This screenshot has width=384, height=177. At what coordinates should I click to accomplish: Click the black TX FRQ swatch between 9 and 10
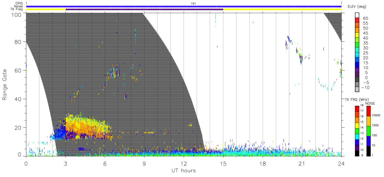[x=357, y=153]
